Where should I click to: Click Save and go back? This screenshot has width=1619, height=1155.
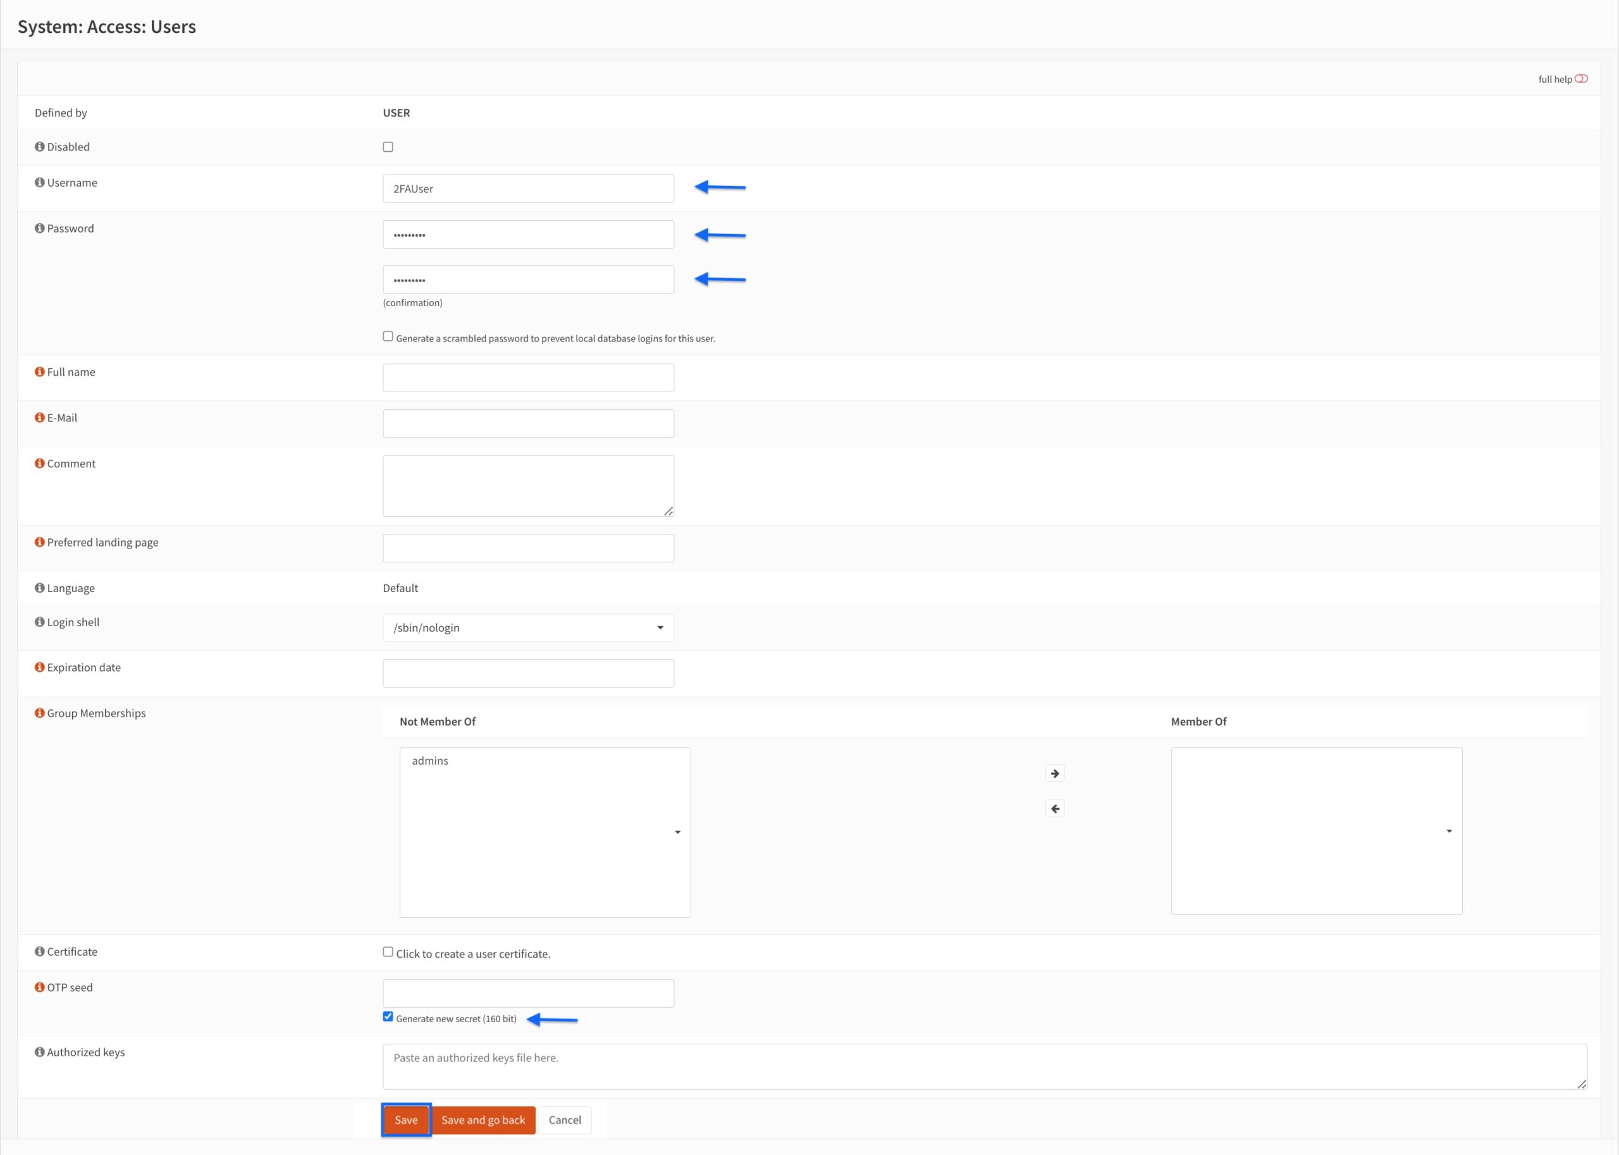coord(484,1120)
